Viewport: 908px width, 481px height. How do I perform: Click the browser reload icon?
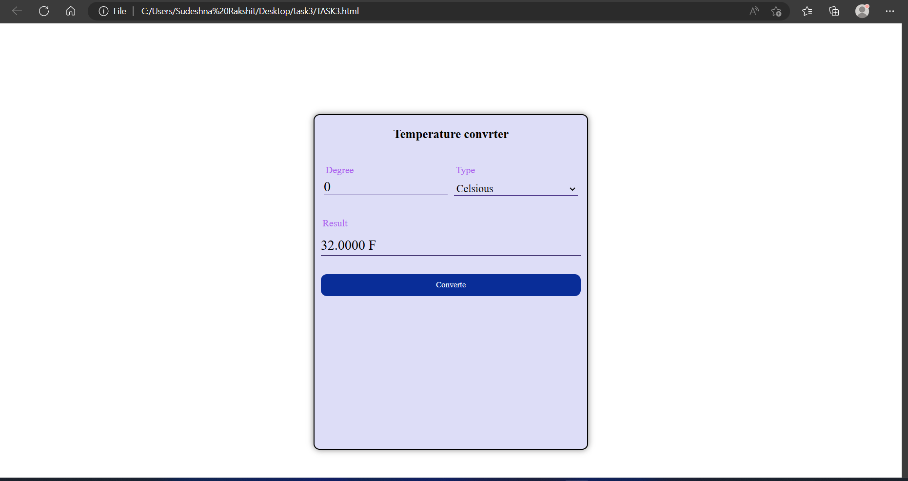[44, 11]
